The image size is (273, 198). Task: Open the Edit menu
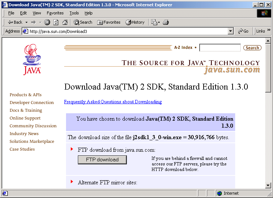pyautogui.click(x=23, y=13)
